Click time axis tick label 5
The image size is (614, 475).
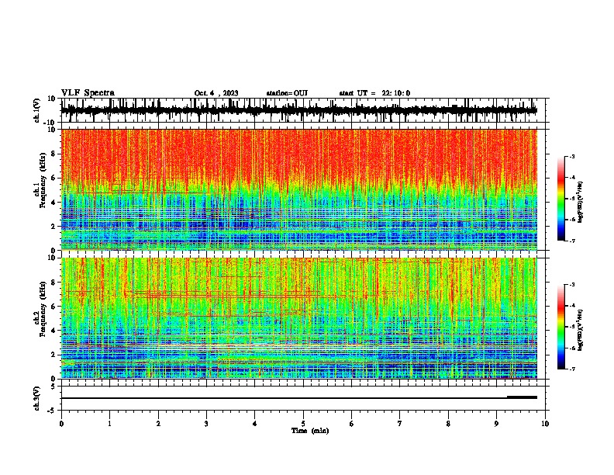click(x=303, y=424)
